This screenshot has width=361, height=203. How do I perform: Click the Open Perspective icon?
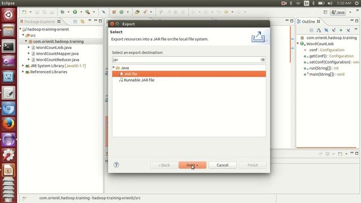(x=325, y=12)
